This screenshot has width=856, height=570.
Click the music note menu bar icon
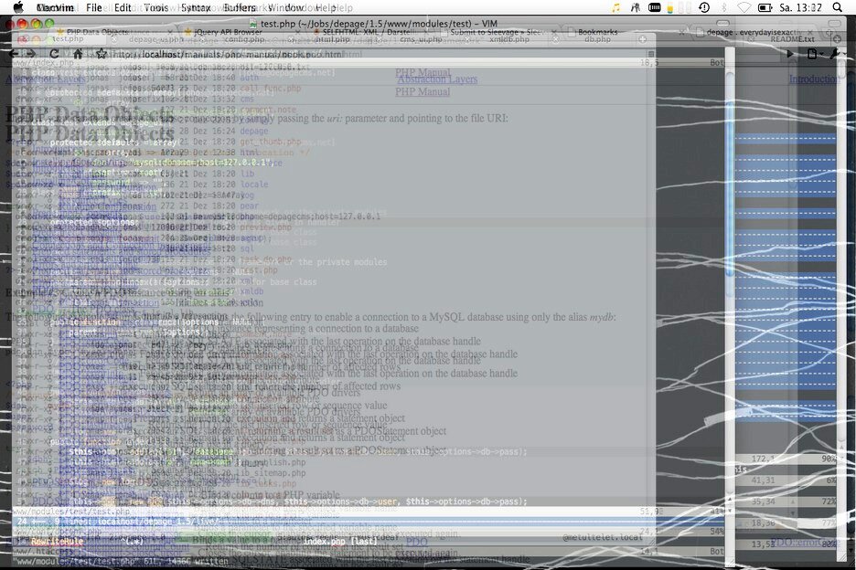tap(615, 7)
